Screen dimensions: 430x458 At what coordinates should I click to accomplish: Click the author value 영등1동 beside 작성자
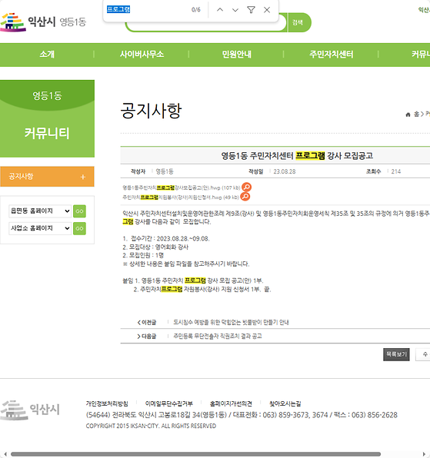165,171
